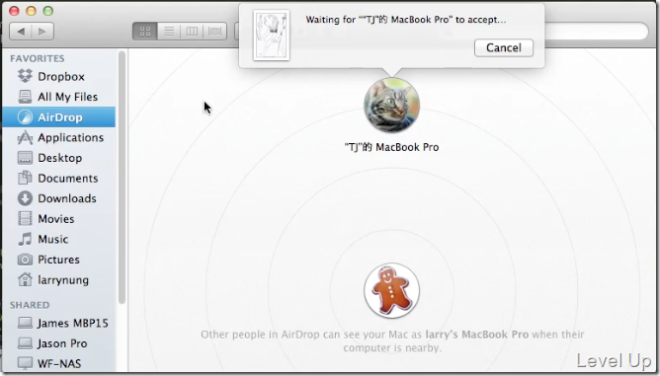Select Downloads label in sidebar
660x376 pixels.
pos(67,198)
